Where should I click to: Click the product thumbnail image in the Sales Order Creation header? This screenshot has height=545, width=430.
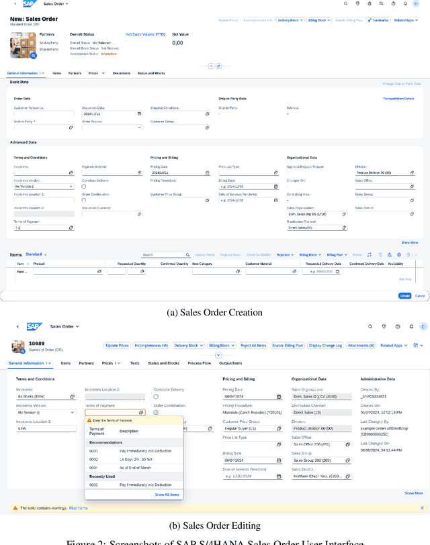pos(23,45)
